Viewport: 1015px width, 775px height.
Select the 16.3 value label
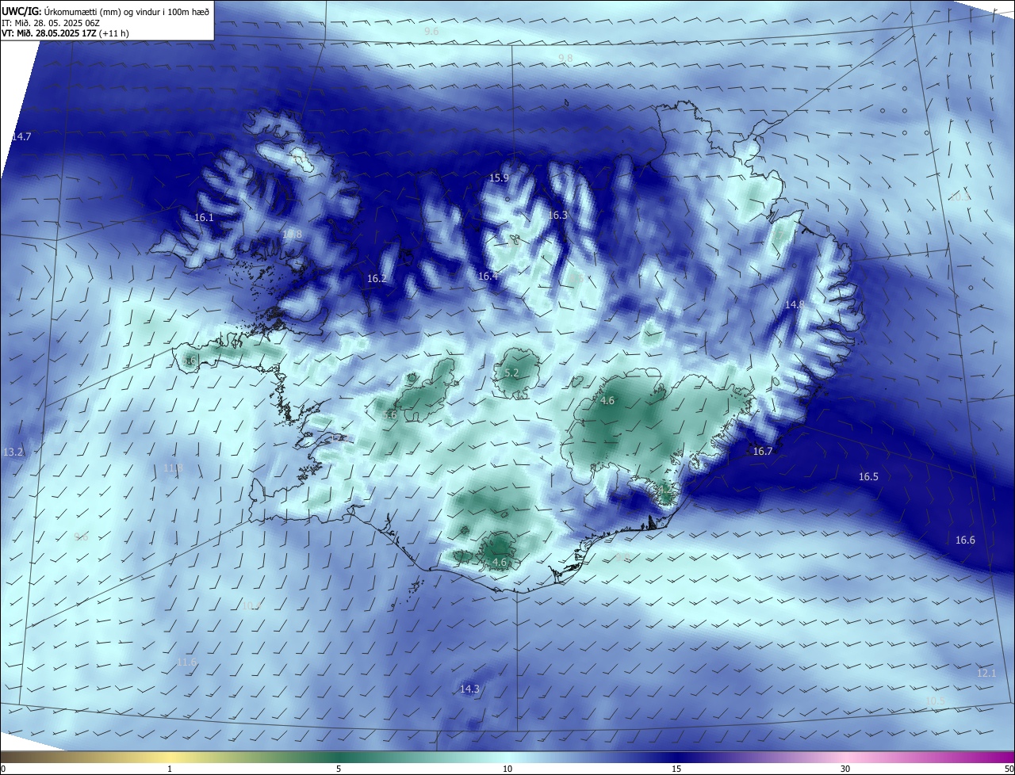click(x=558, y=216)
